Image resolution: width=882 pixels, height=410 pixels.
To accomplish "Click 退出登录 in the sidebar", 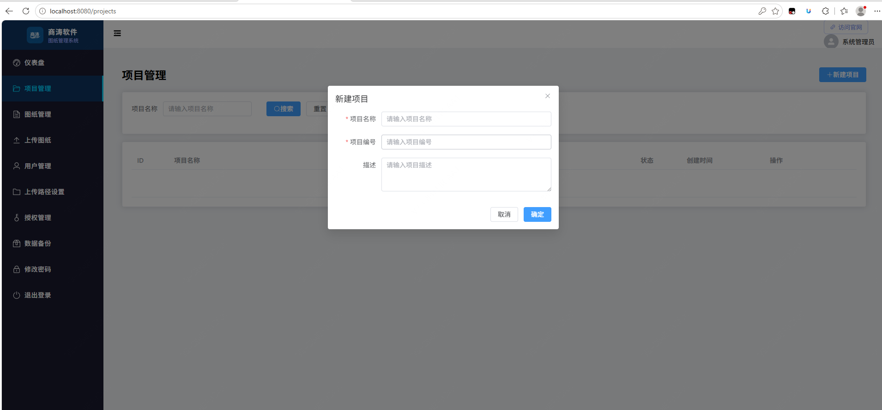I will click(x=52, y=295).
